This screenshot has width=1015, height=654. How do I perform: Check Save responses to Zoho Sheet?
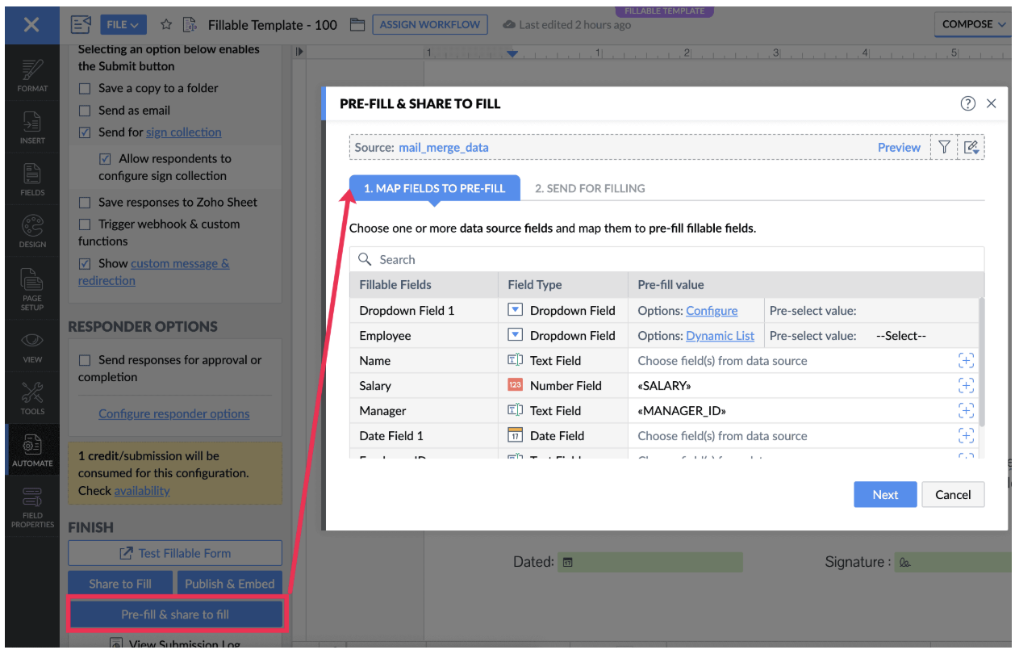pyautogui.click(x=85, y=203)
